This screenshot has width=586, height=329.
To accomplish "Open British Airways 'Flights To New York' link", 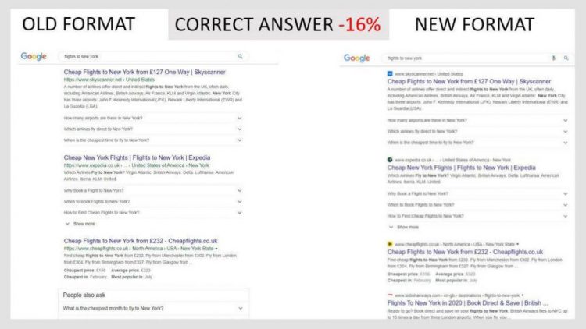I will point(467,303).
